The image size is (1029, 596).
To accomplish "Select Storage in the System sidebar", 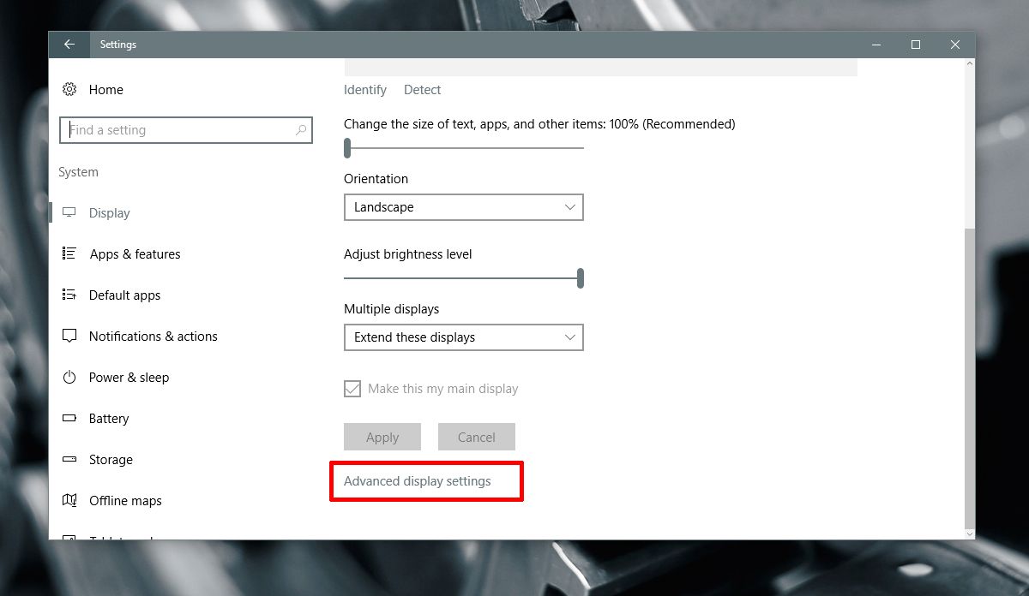I will [x=111, y=460].
